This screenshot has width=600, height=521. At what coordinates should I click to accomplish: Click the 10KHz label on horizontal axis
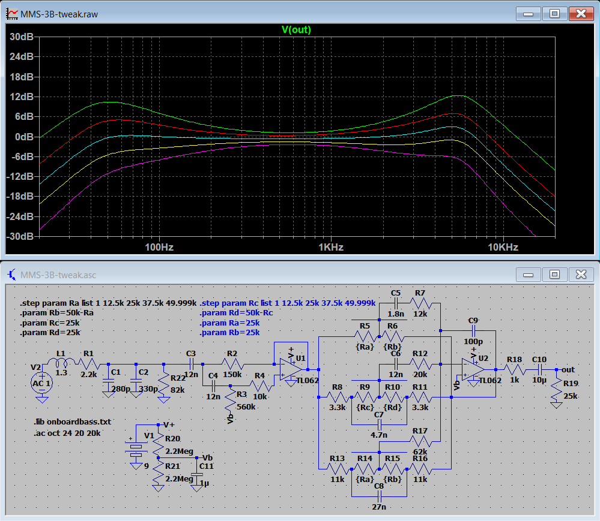(503, 247)
